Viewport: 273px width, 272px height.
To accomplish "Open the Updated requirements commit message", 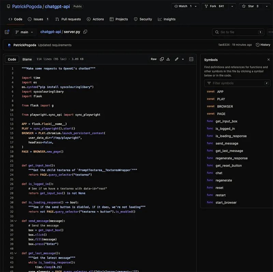I will coord(55,45).
